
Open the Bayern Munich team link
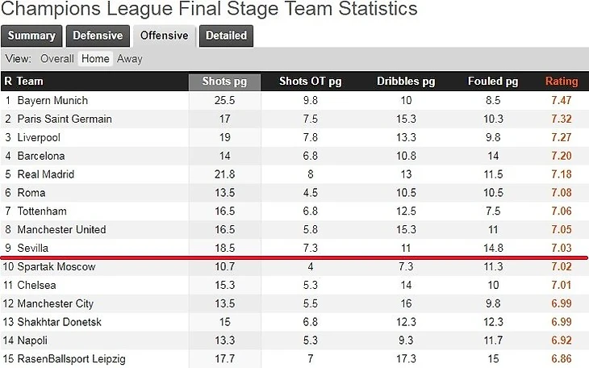coord(52,101)
